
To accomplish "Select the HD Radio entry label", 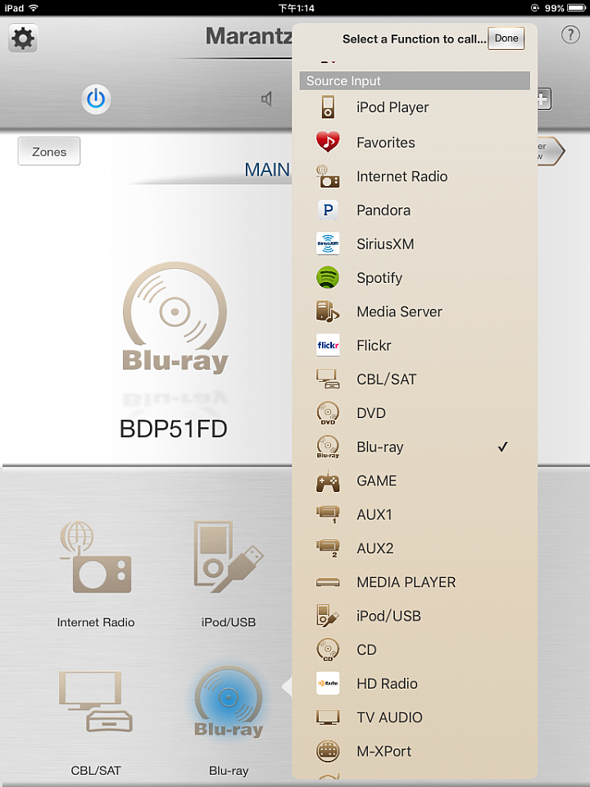I will [x=387, y=684].
